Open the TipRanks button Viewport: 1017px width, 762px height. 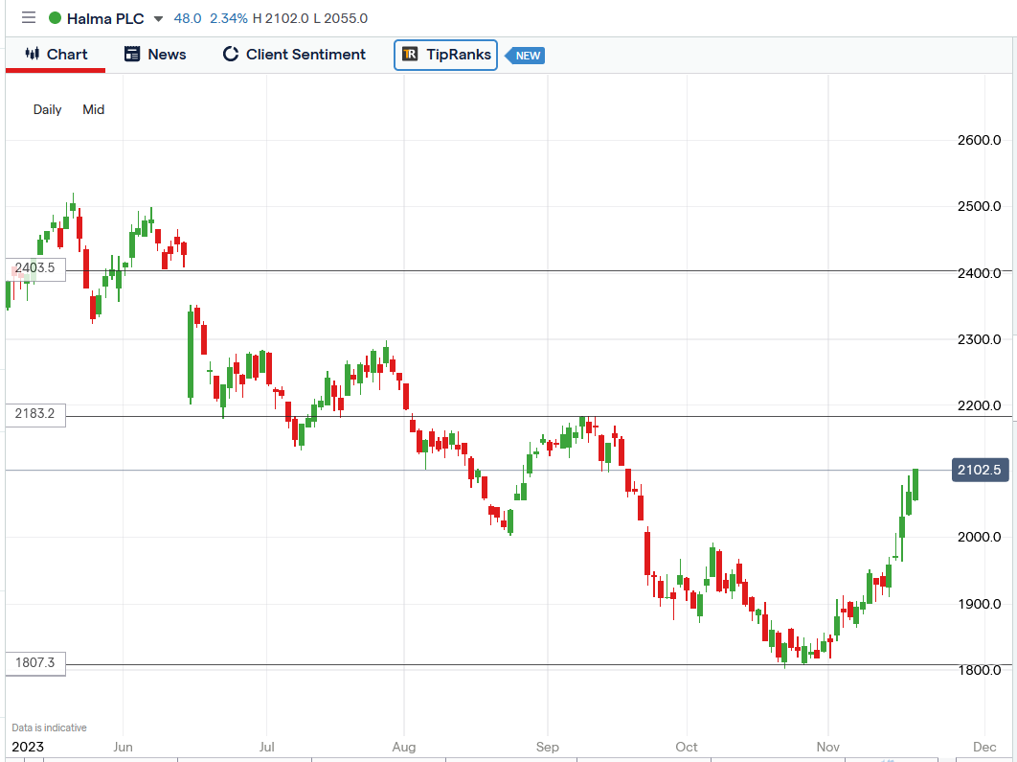pos(445,55)
